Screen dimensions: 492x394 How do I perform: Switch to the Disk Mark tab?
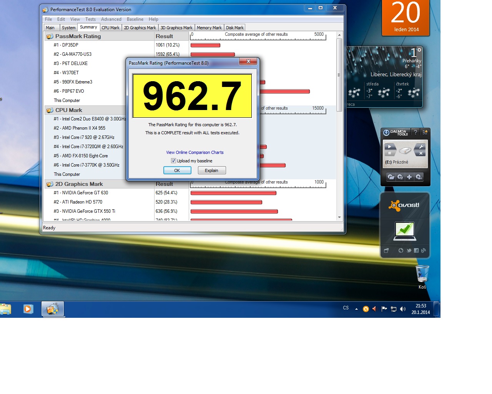tap(234, 28)
